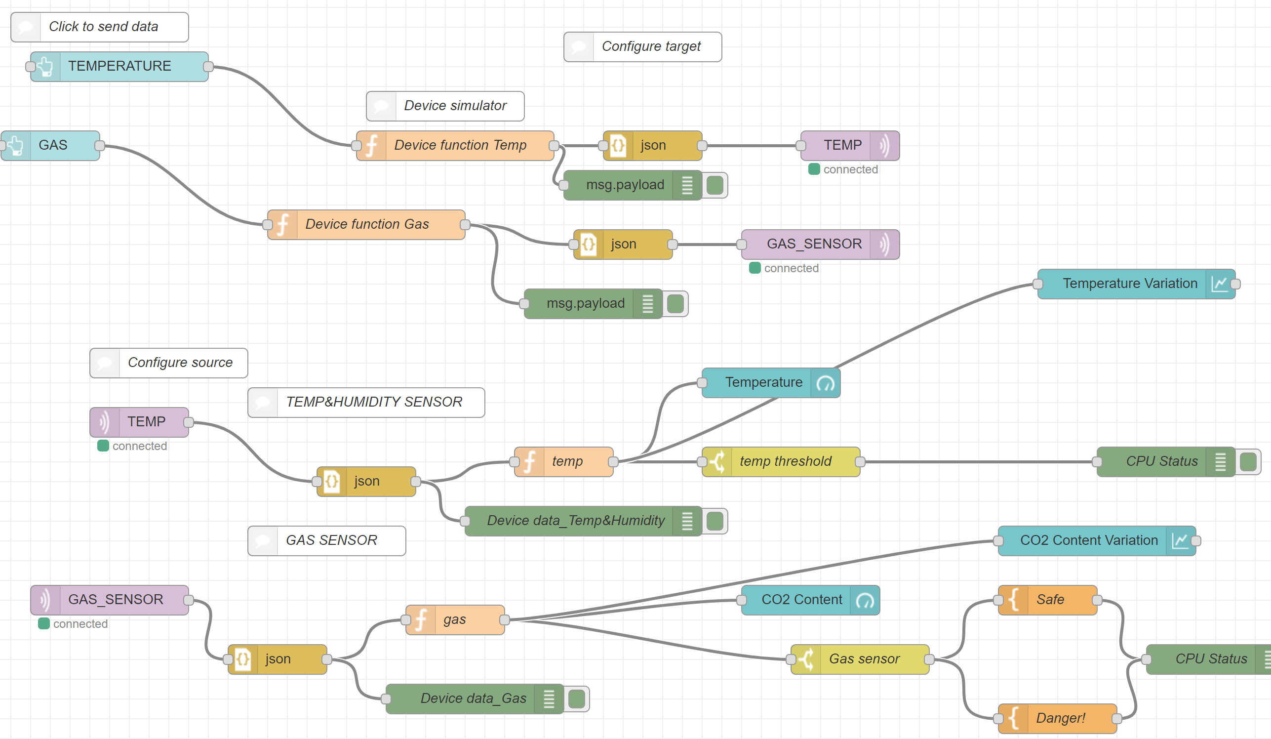Click chart icon on Temperature Variation node

click(1220, 284)
